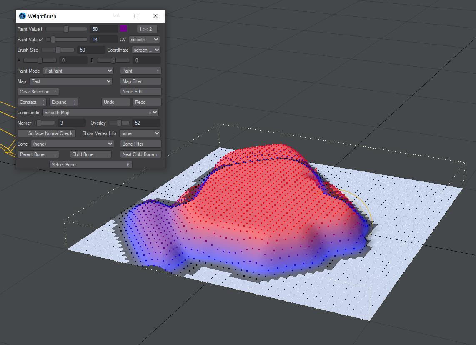The height and width of the screenshot is (345, 476).
Task: Open the Show Vertex Info dropdown
Action: tap(140, 133)
